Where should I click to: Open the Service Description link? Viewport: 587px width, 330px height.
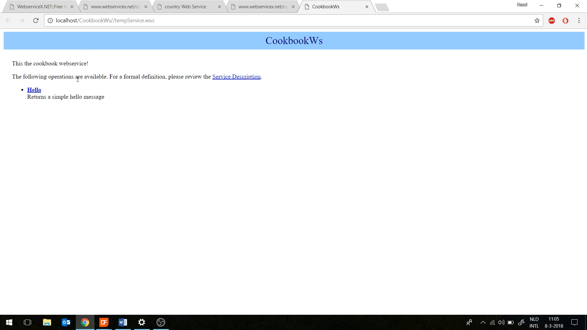(x=236, y=77)
